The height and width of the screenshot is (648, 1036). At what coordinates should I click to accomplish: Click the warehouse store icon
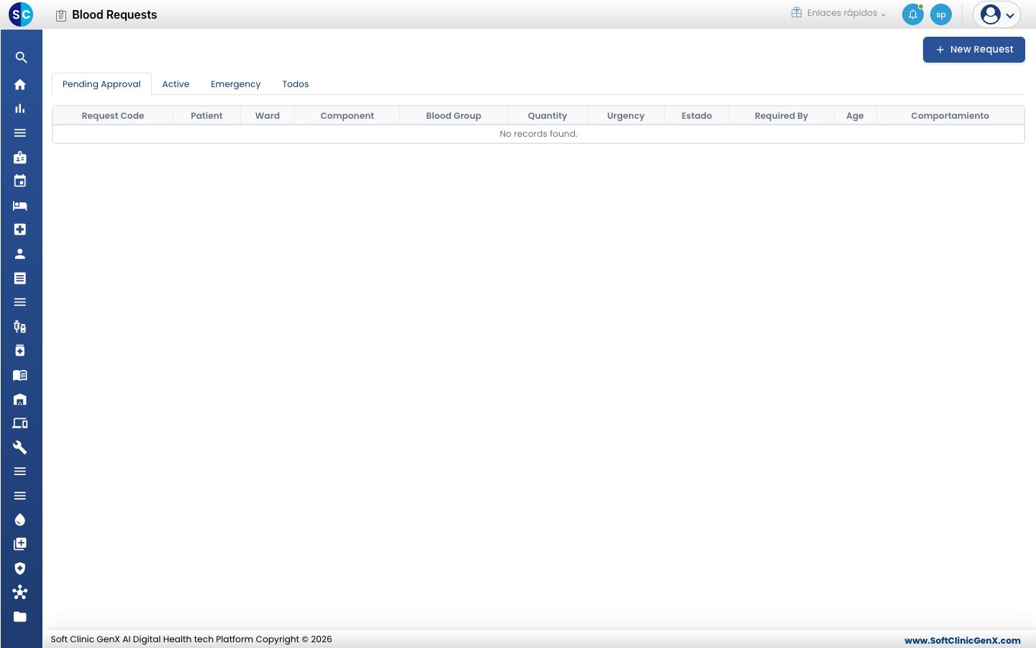pos(20,399)
